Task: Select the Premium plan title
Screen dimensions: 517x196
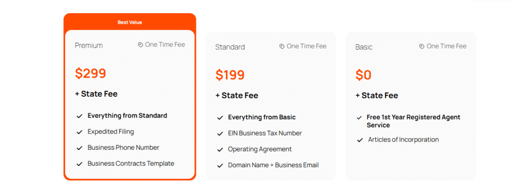Action: point(89,45)
